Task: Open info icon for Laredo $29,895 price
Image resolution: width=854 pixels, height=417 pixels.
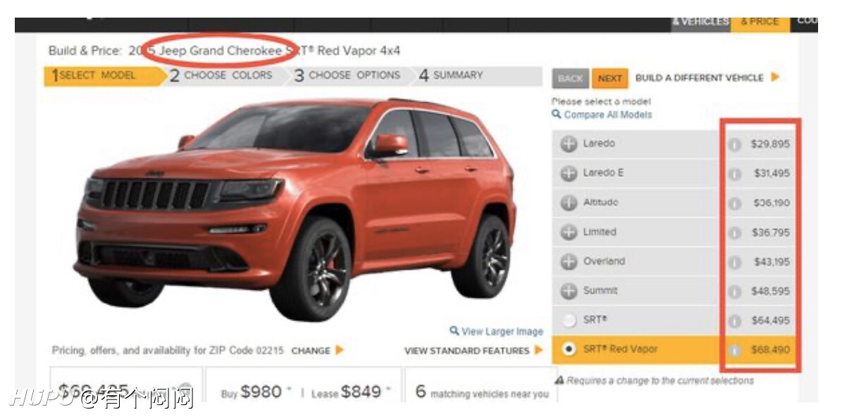Action: [x=735, y=144]
